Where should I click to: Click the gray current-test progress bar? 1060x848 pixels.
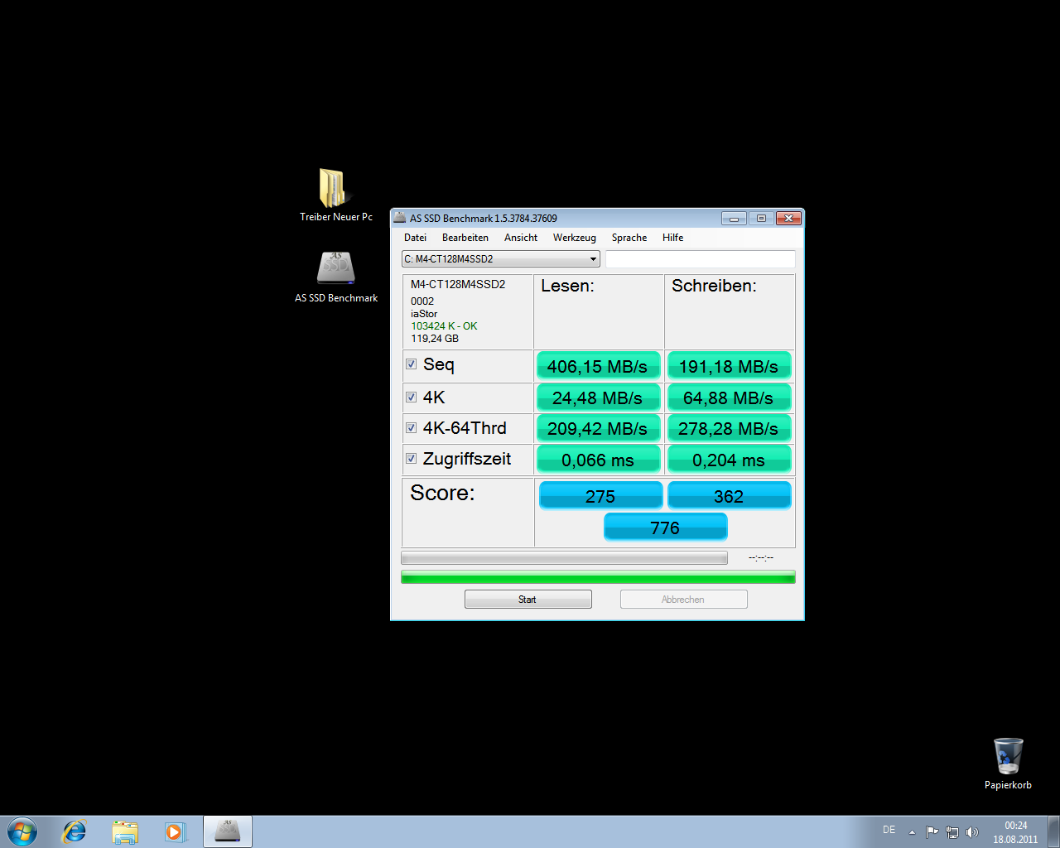(x=564, y=558)
